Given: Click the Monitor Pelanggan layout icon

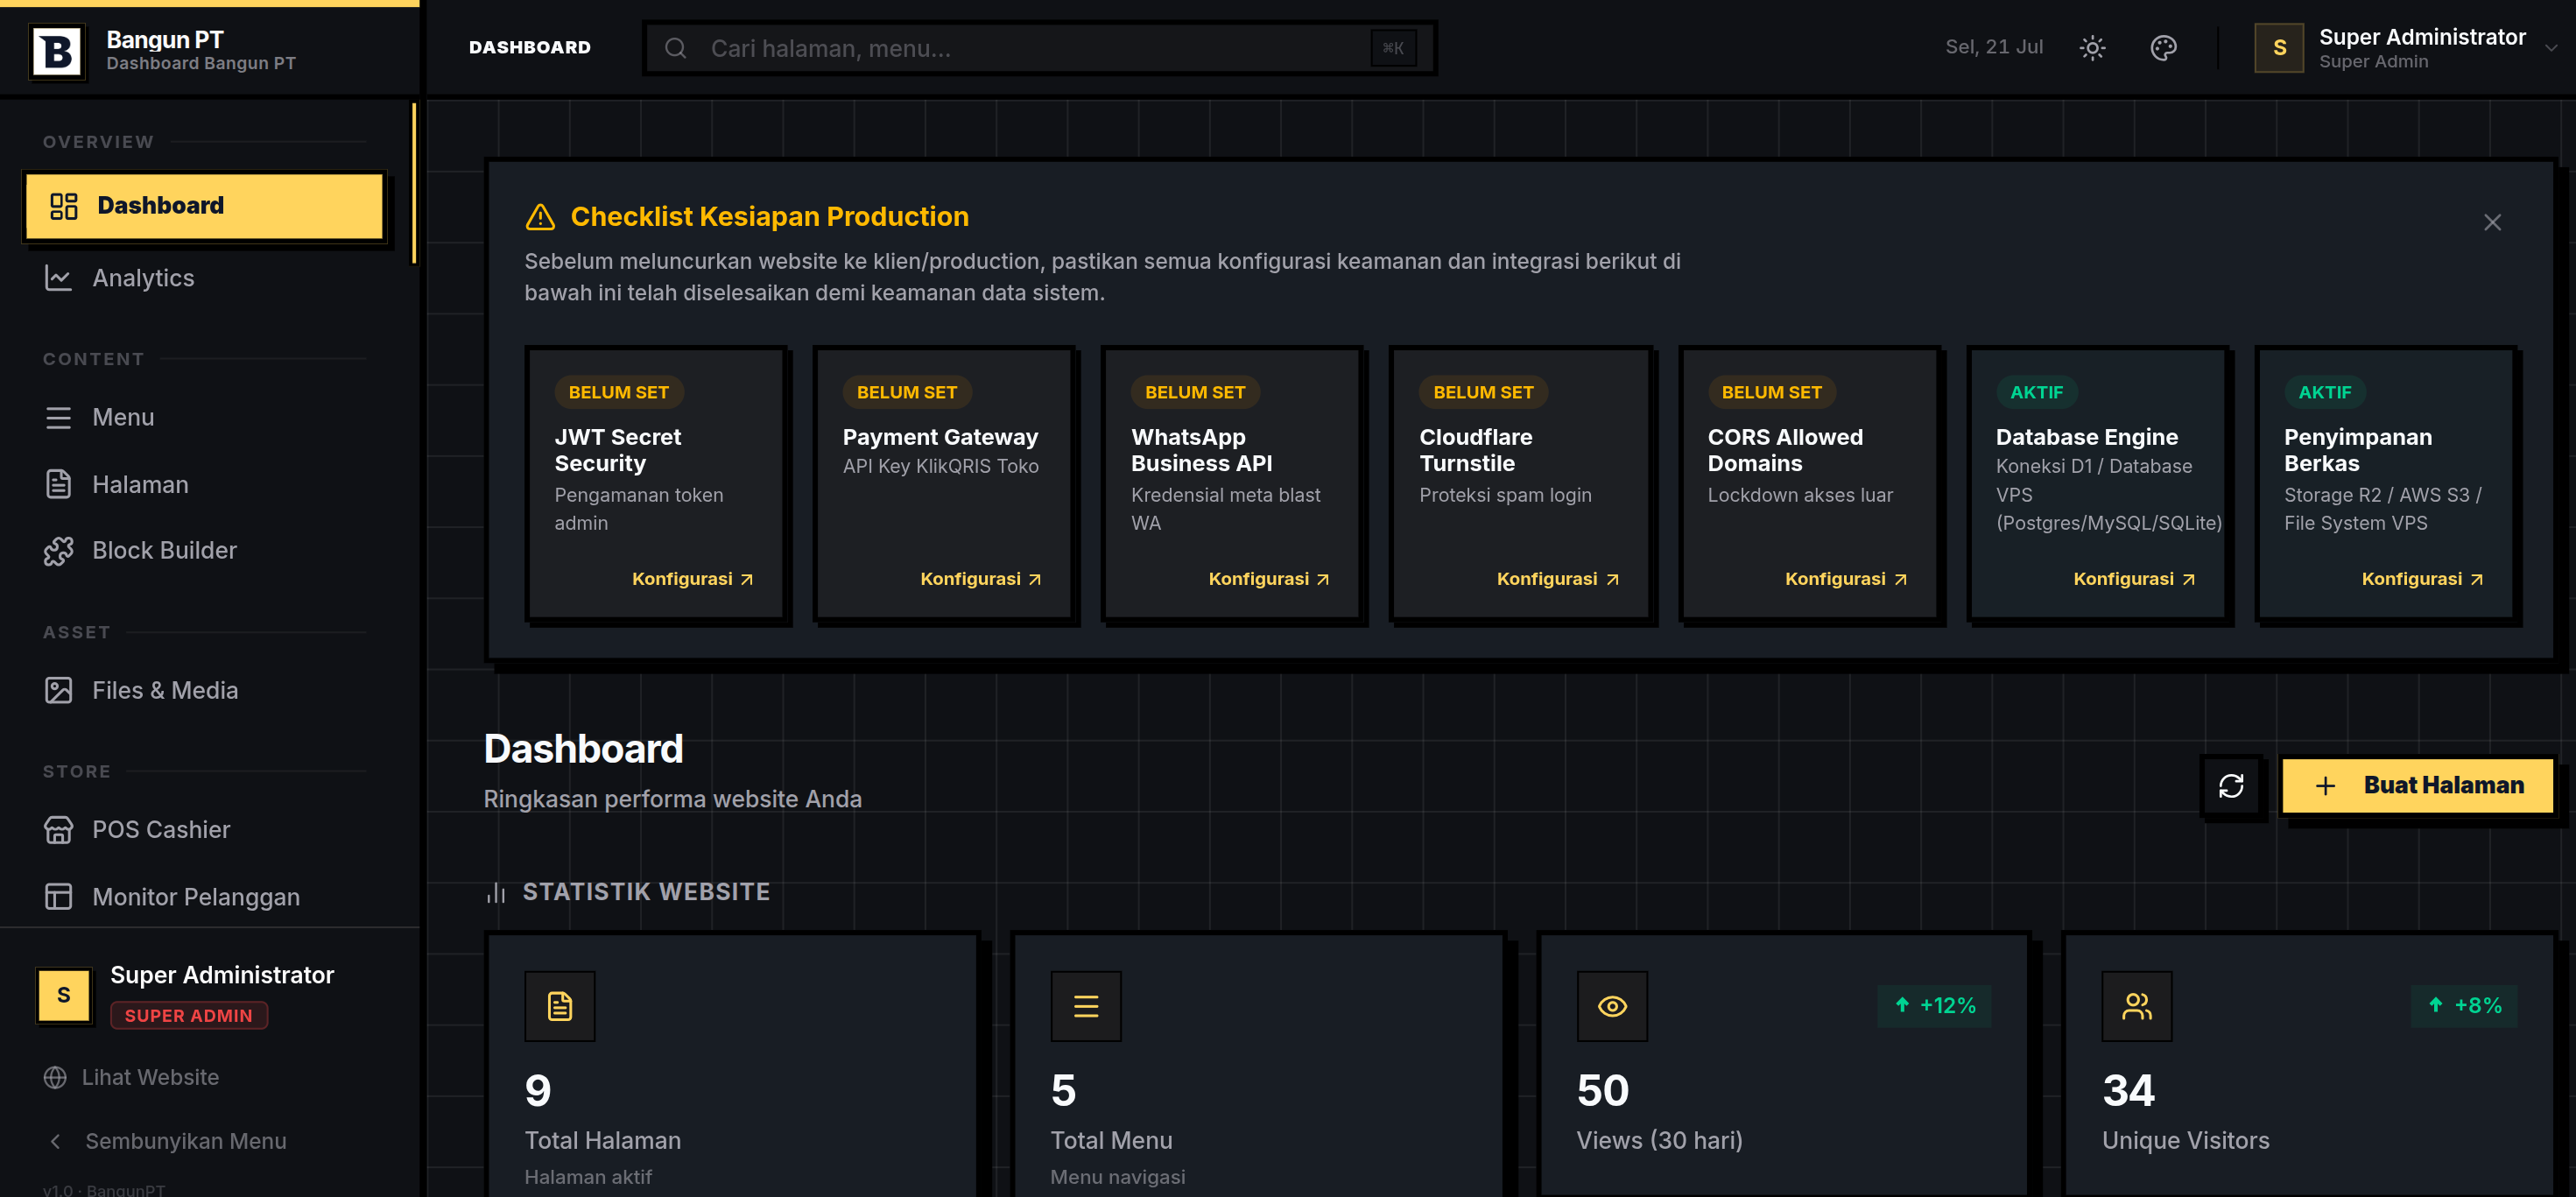Looking at the screenshot, I should click(x=58, y=897).
